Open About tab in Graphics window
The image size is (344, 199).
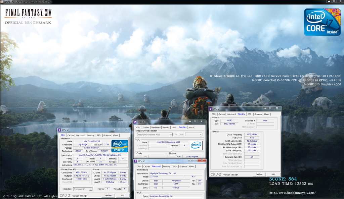(191, 128)
